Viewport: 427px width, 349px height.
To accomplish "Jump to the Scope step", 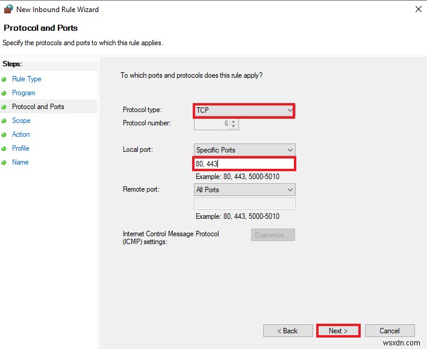I will click(21, 120).
